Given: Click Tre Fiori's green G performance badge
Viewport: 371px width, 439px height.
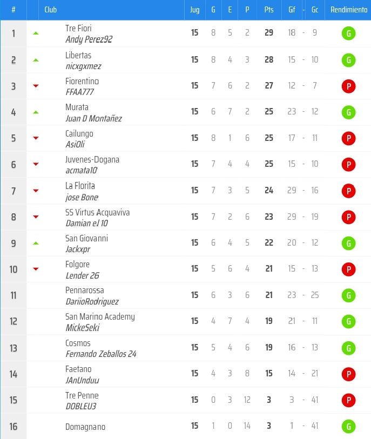Looking at the screenshot, I should 348,33.
